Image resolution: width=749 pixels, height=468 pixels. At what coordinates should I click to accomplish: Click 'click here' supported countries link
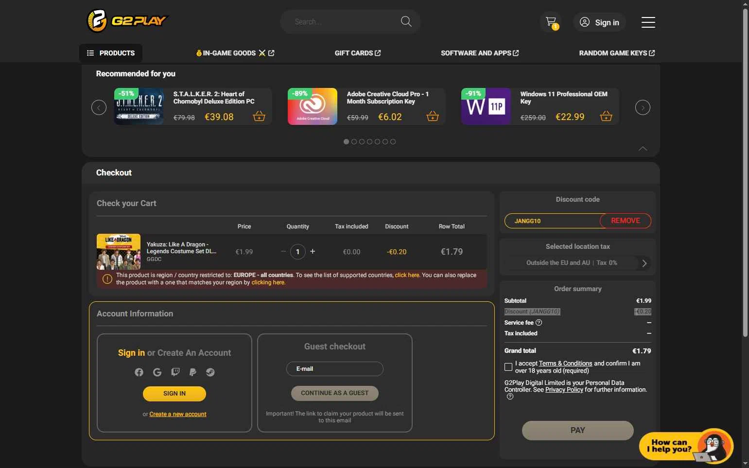407,275
